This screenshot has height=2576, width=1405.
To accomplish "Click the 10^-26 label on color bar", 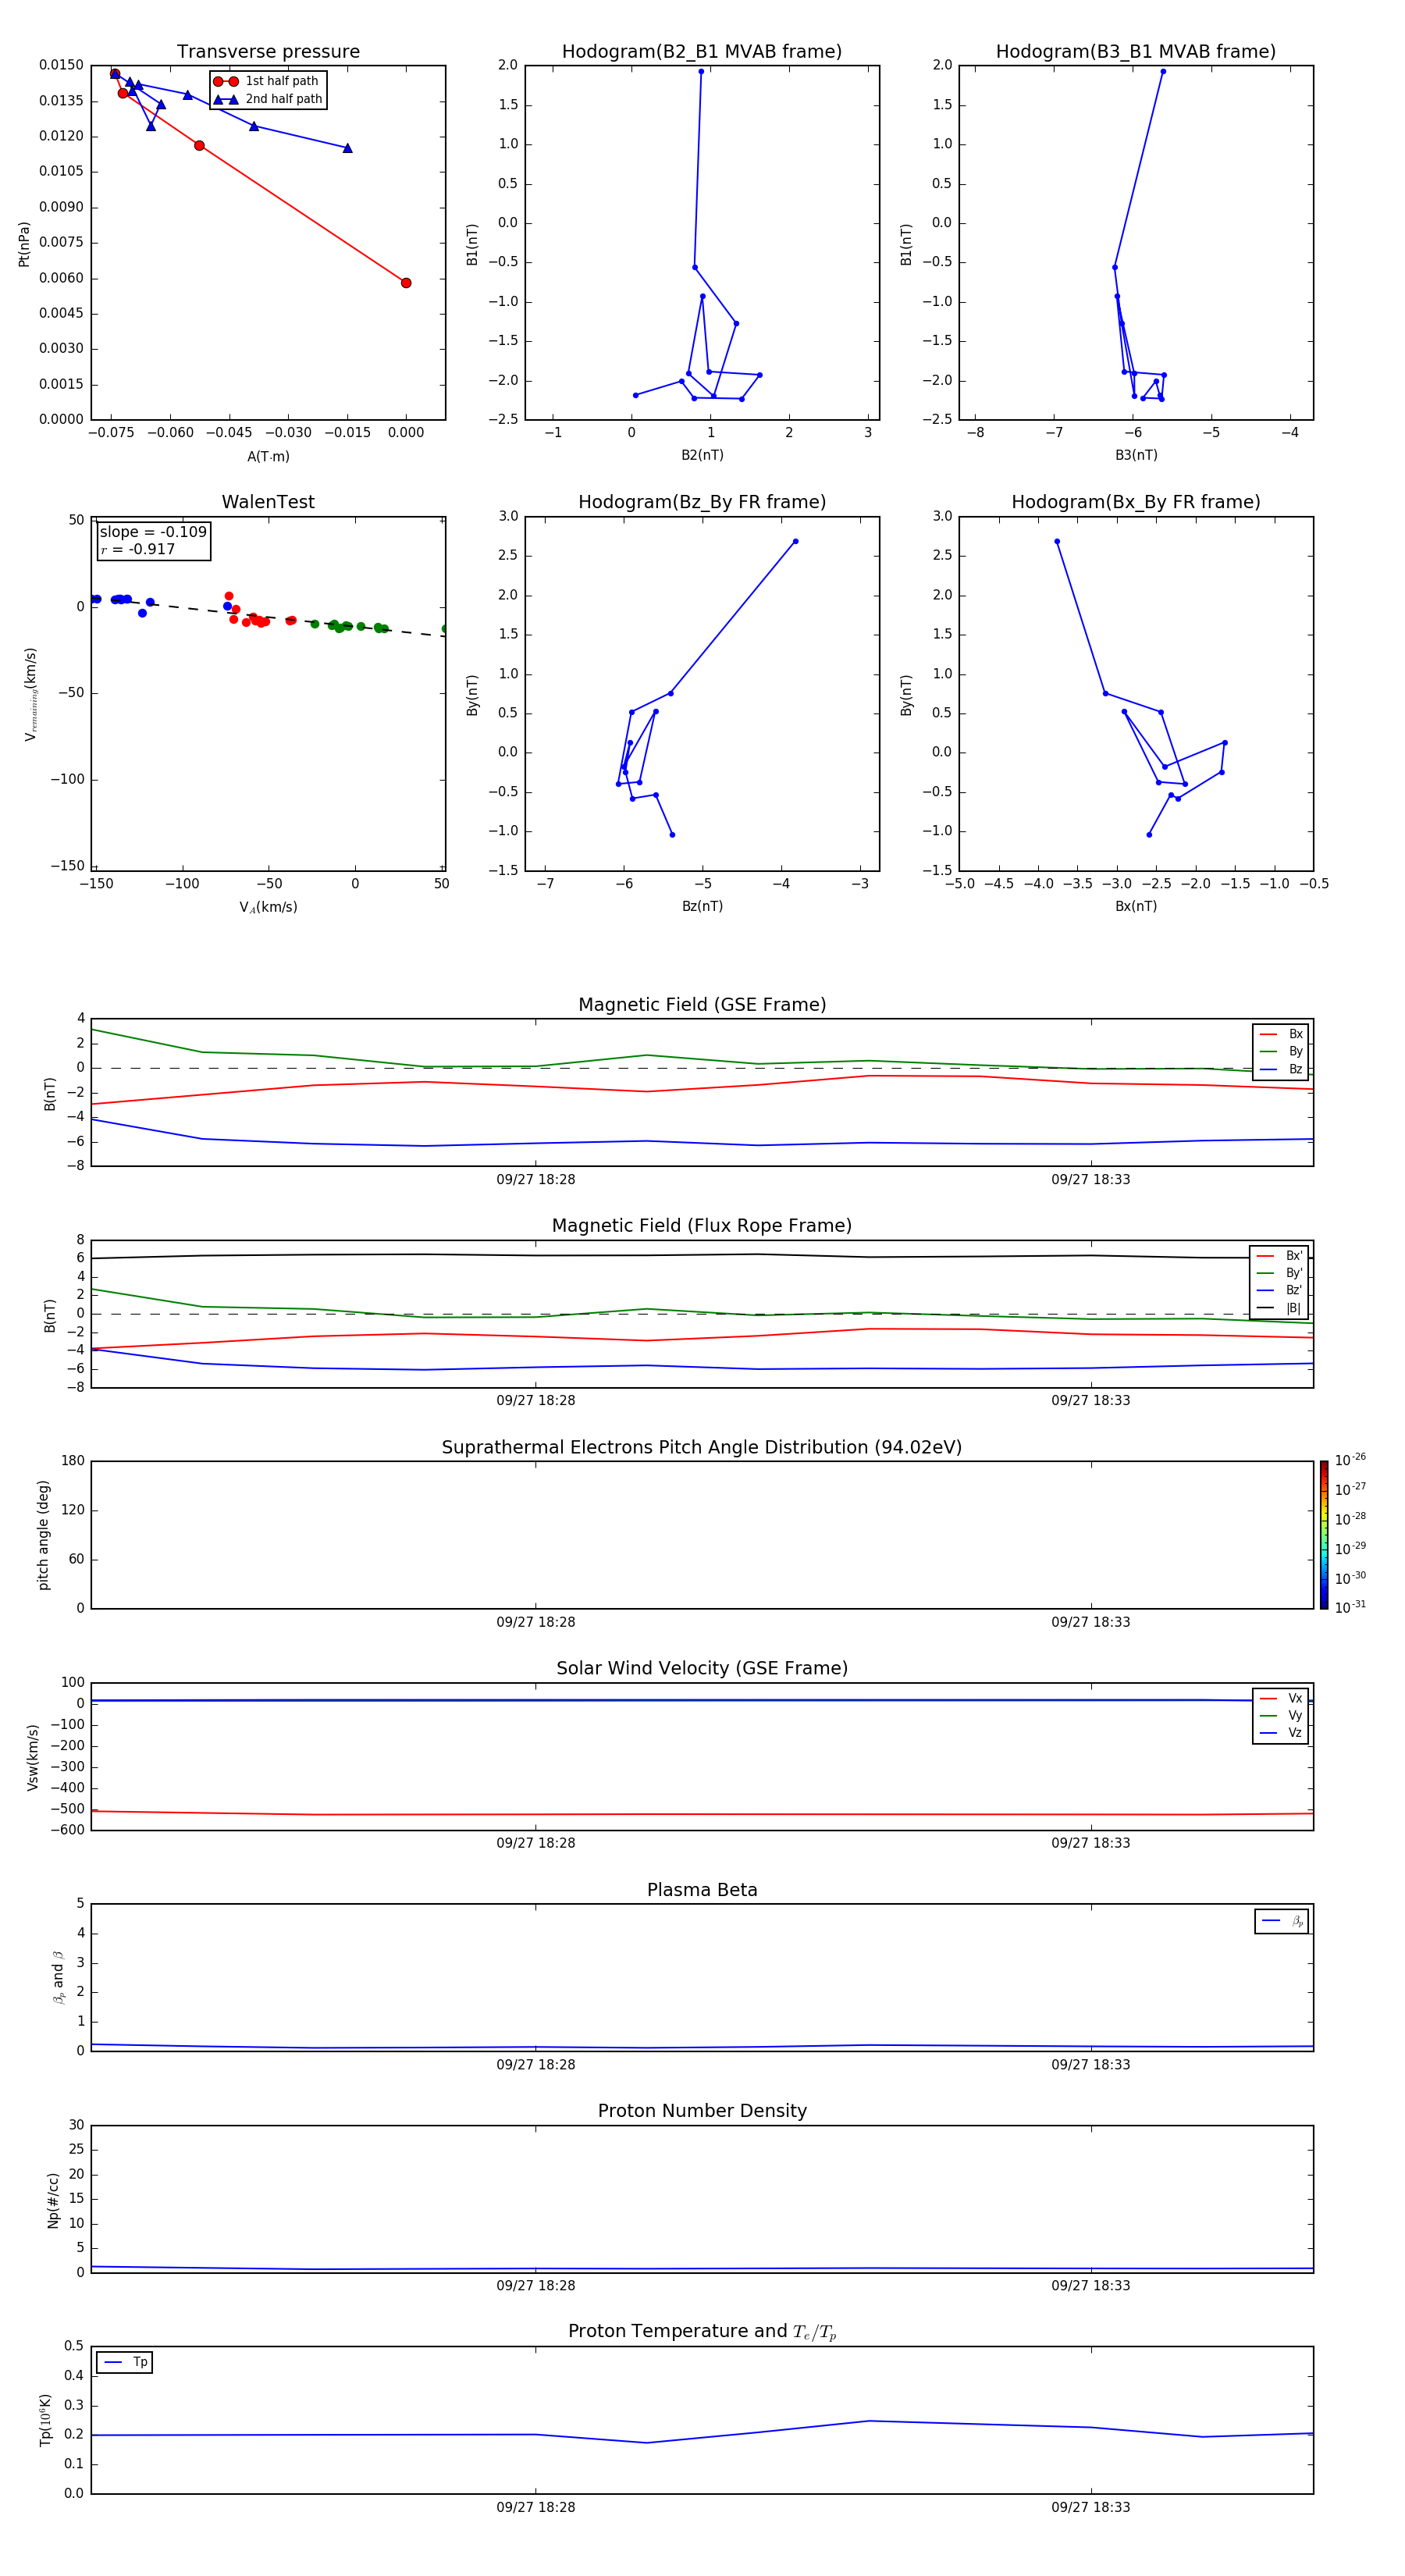I will (x=1350, y=1460).
